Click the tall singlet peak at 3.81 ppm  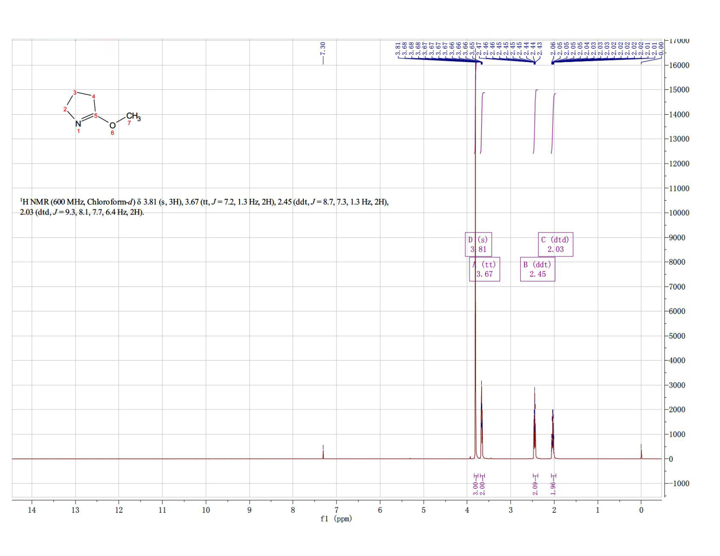475,262
